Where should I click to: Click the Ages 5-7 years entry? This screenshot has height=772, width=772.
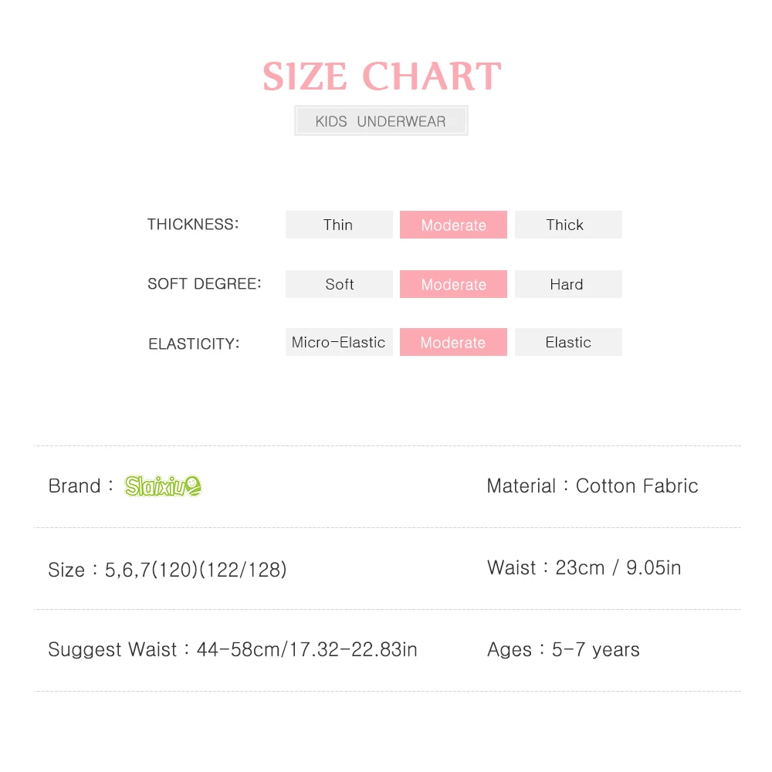pyautogui.click(x=563, y=650)
